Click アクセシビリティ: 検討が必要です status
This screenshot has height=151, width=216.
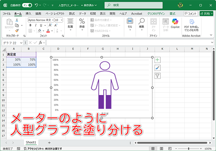43,149
